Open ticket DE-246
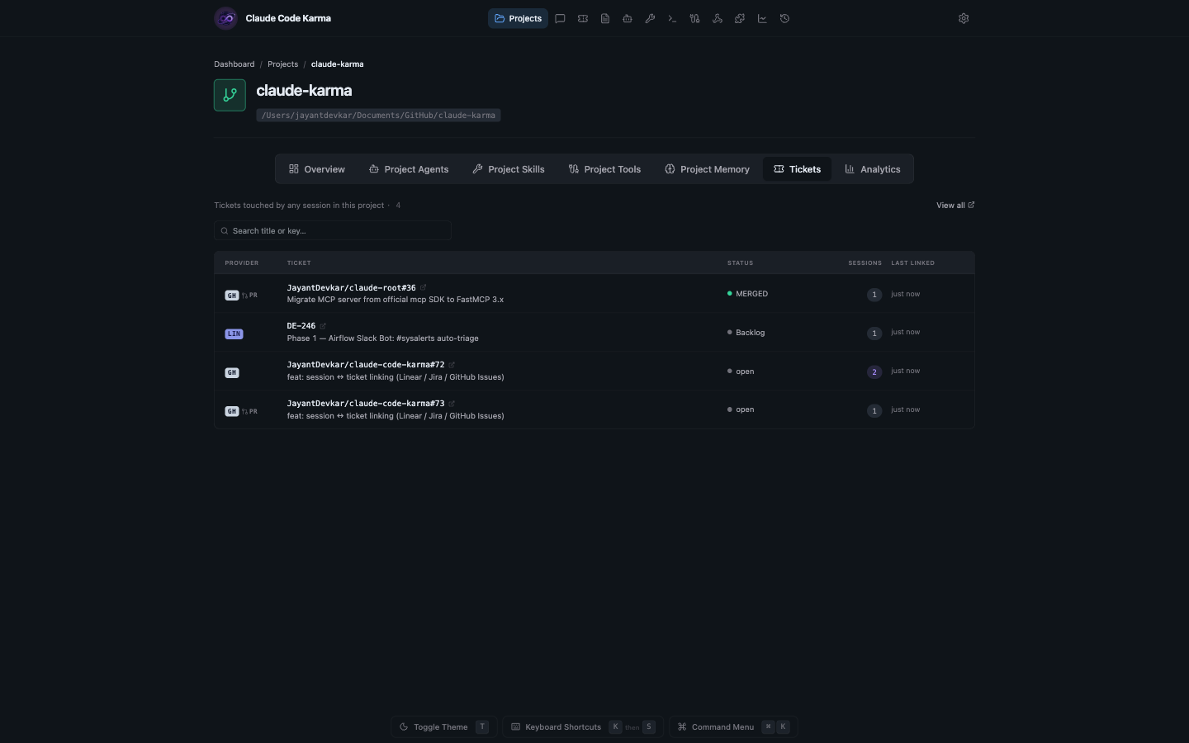 click(301, 326)
